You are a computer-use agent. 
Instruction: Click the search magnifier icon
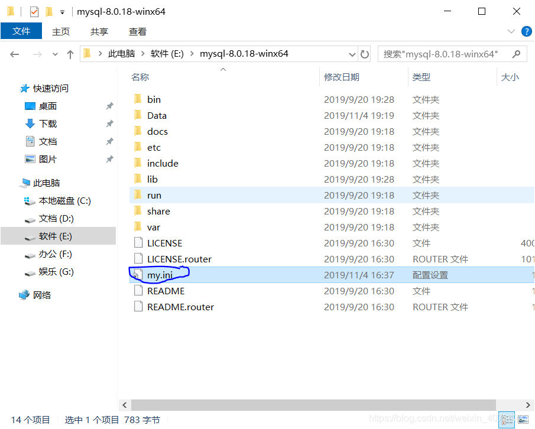[517, 54]
